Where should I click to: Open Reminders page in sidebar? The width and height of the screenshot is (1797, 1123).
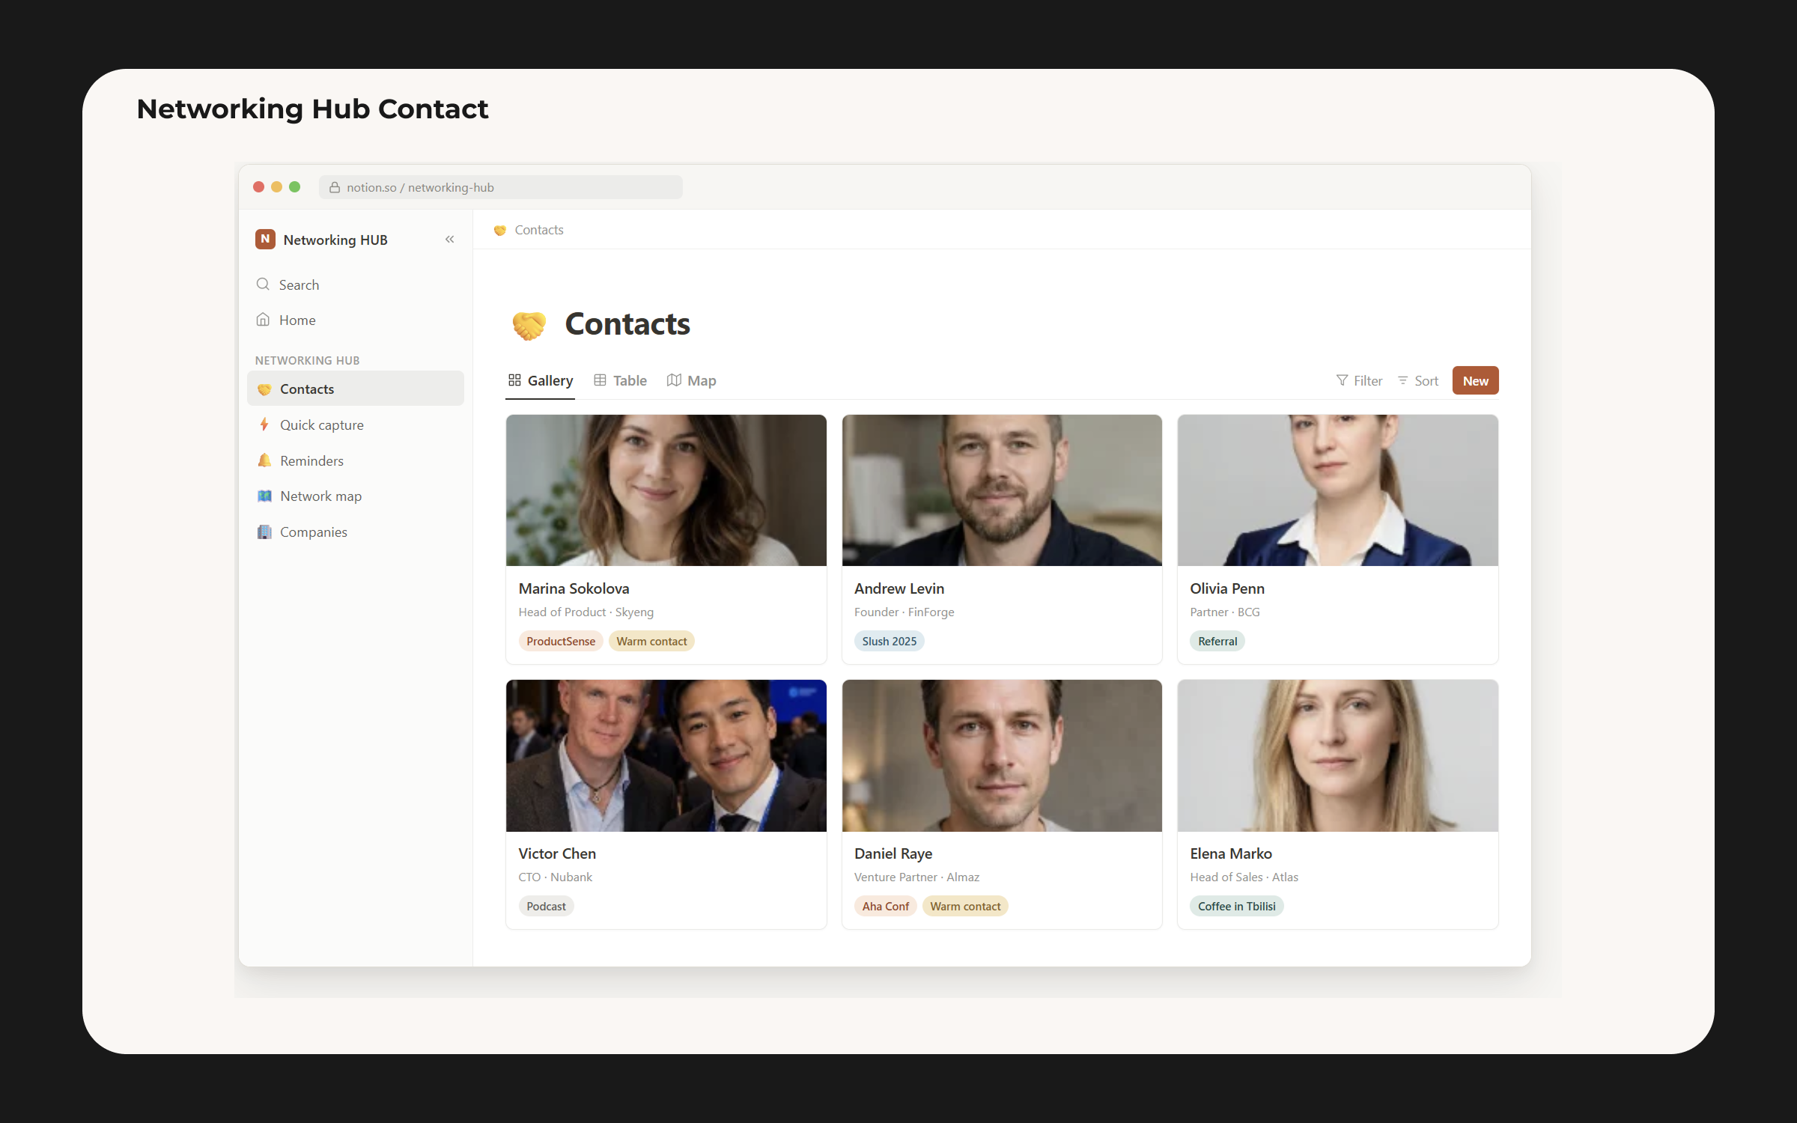[356, 460]
